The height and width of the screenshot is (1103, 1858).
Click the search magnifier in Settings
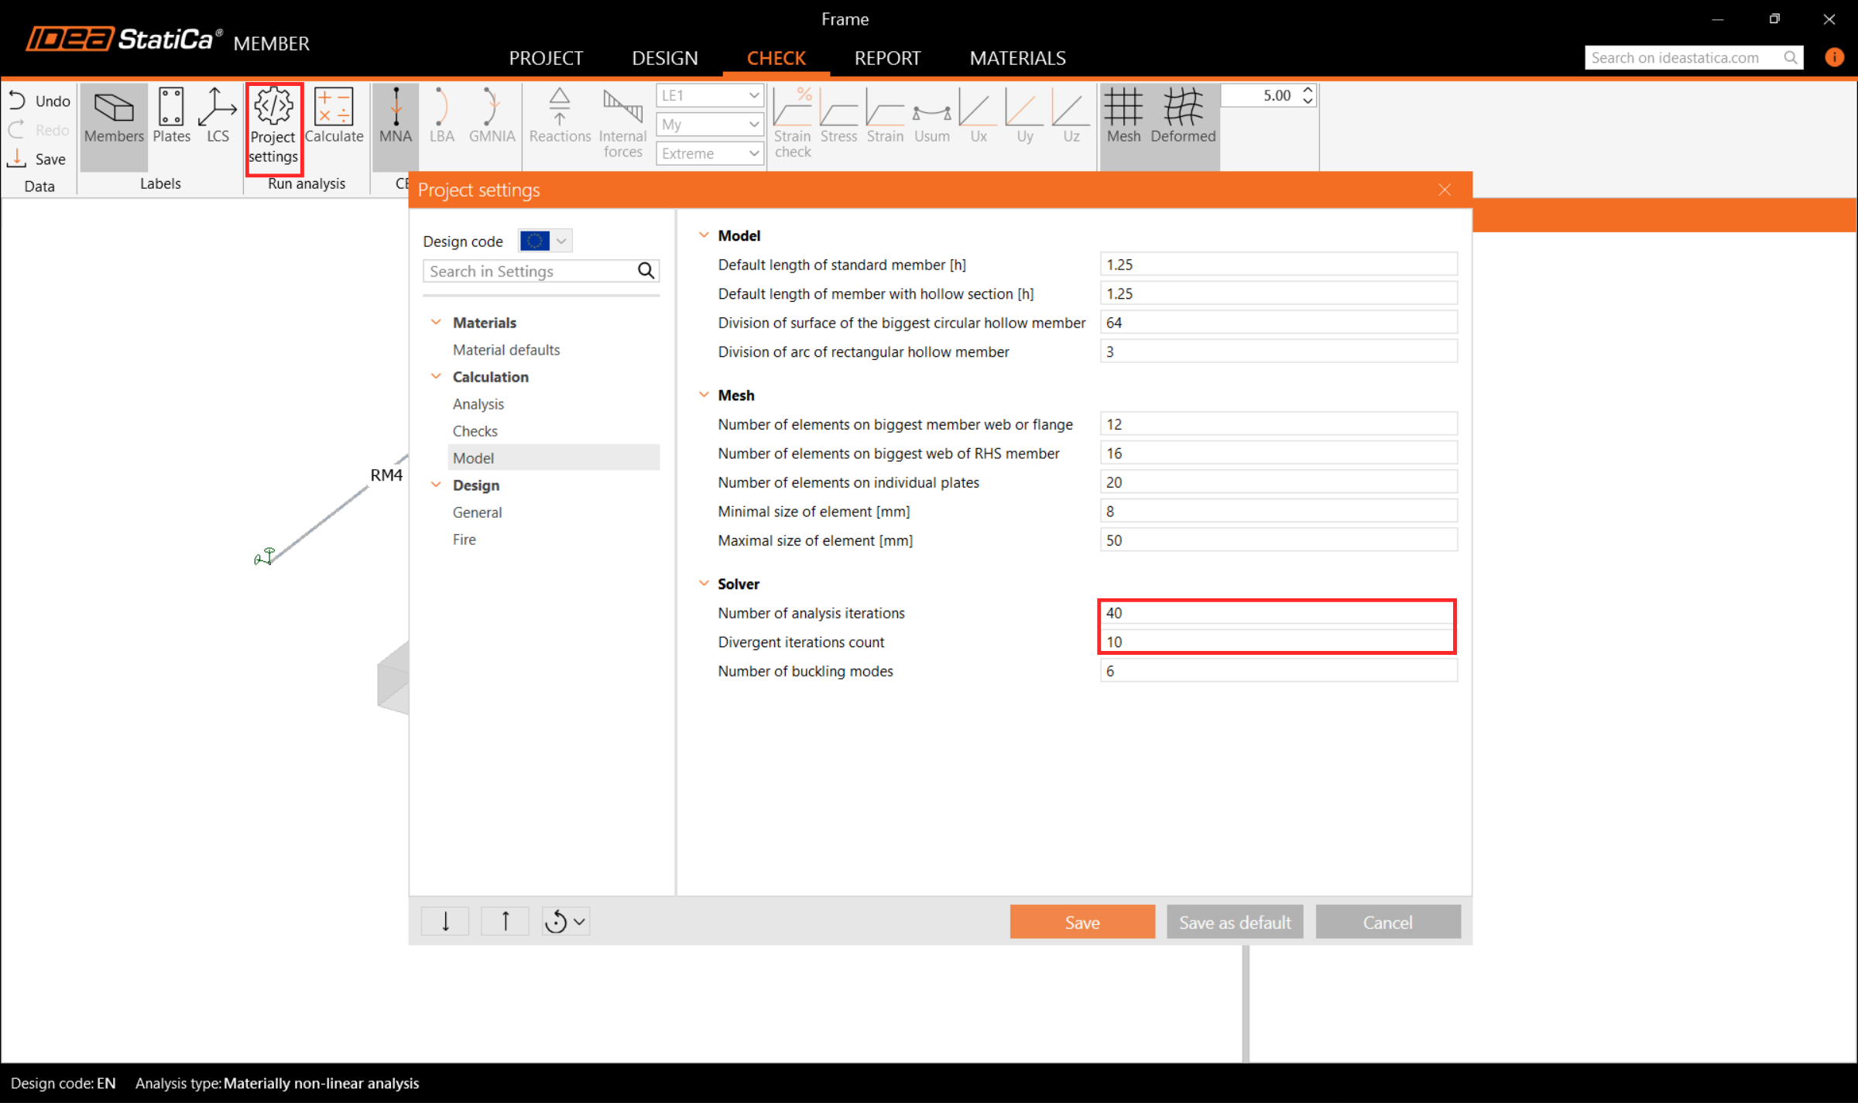coord(646,271)
